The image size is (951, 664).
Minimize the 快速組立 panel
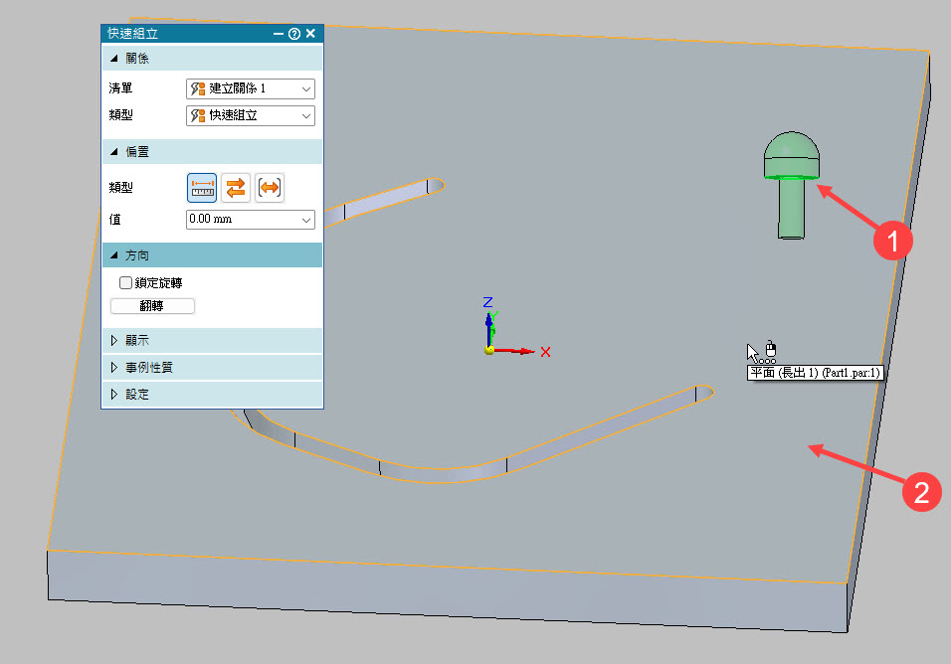[279, 34]
